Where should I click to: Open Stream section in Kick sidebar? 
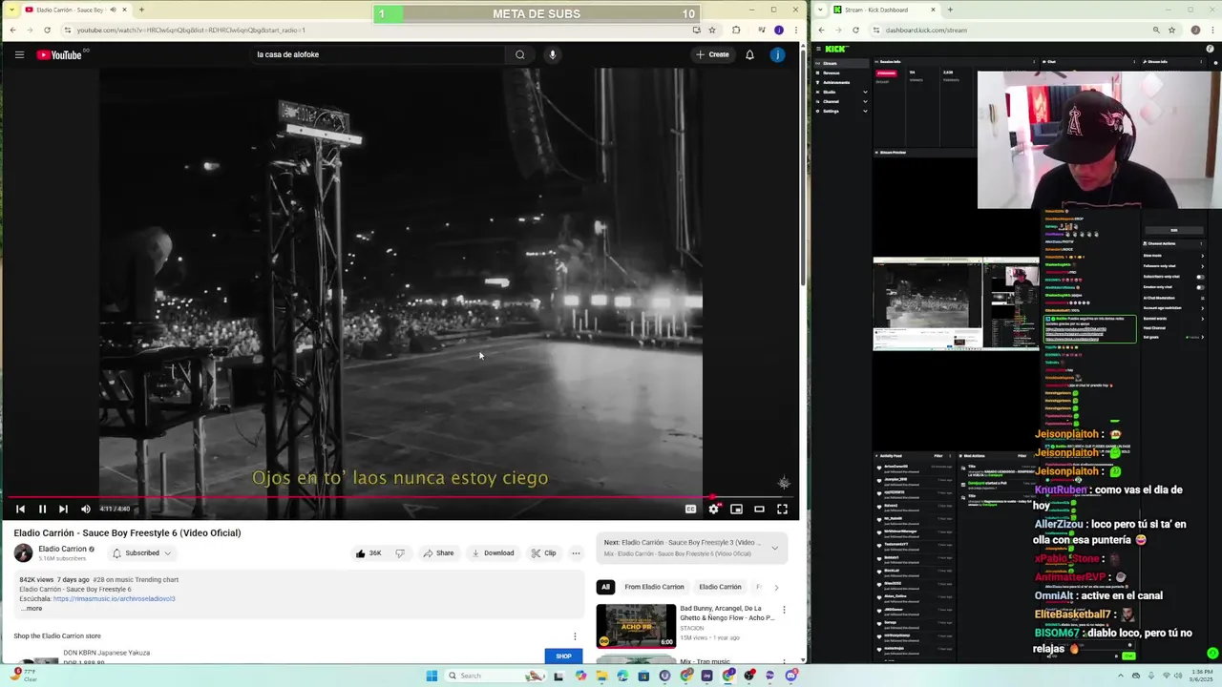pos(840,63)
